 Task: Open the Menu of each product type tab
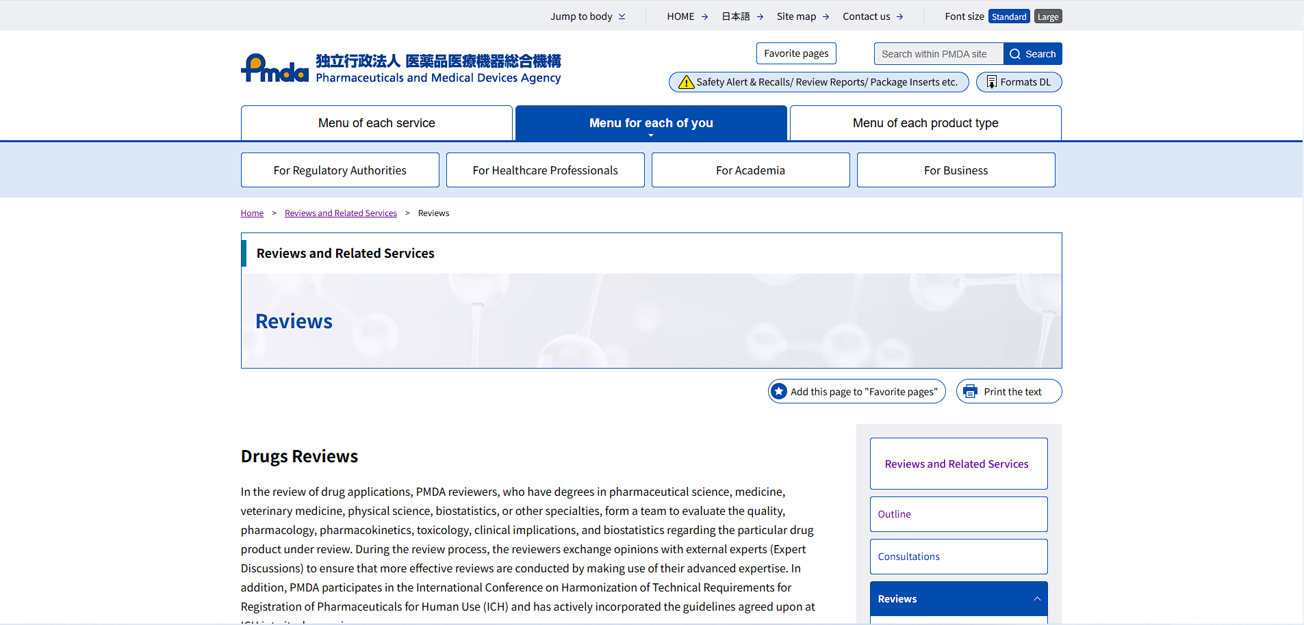925,123
